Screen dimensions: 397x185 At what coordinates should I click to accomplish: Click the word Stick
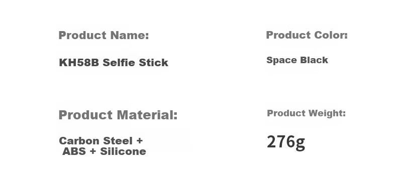[153, 63]
